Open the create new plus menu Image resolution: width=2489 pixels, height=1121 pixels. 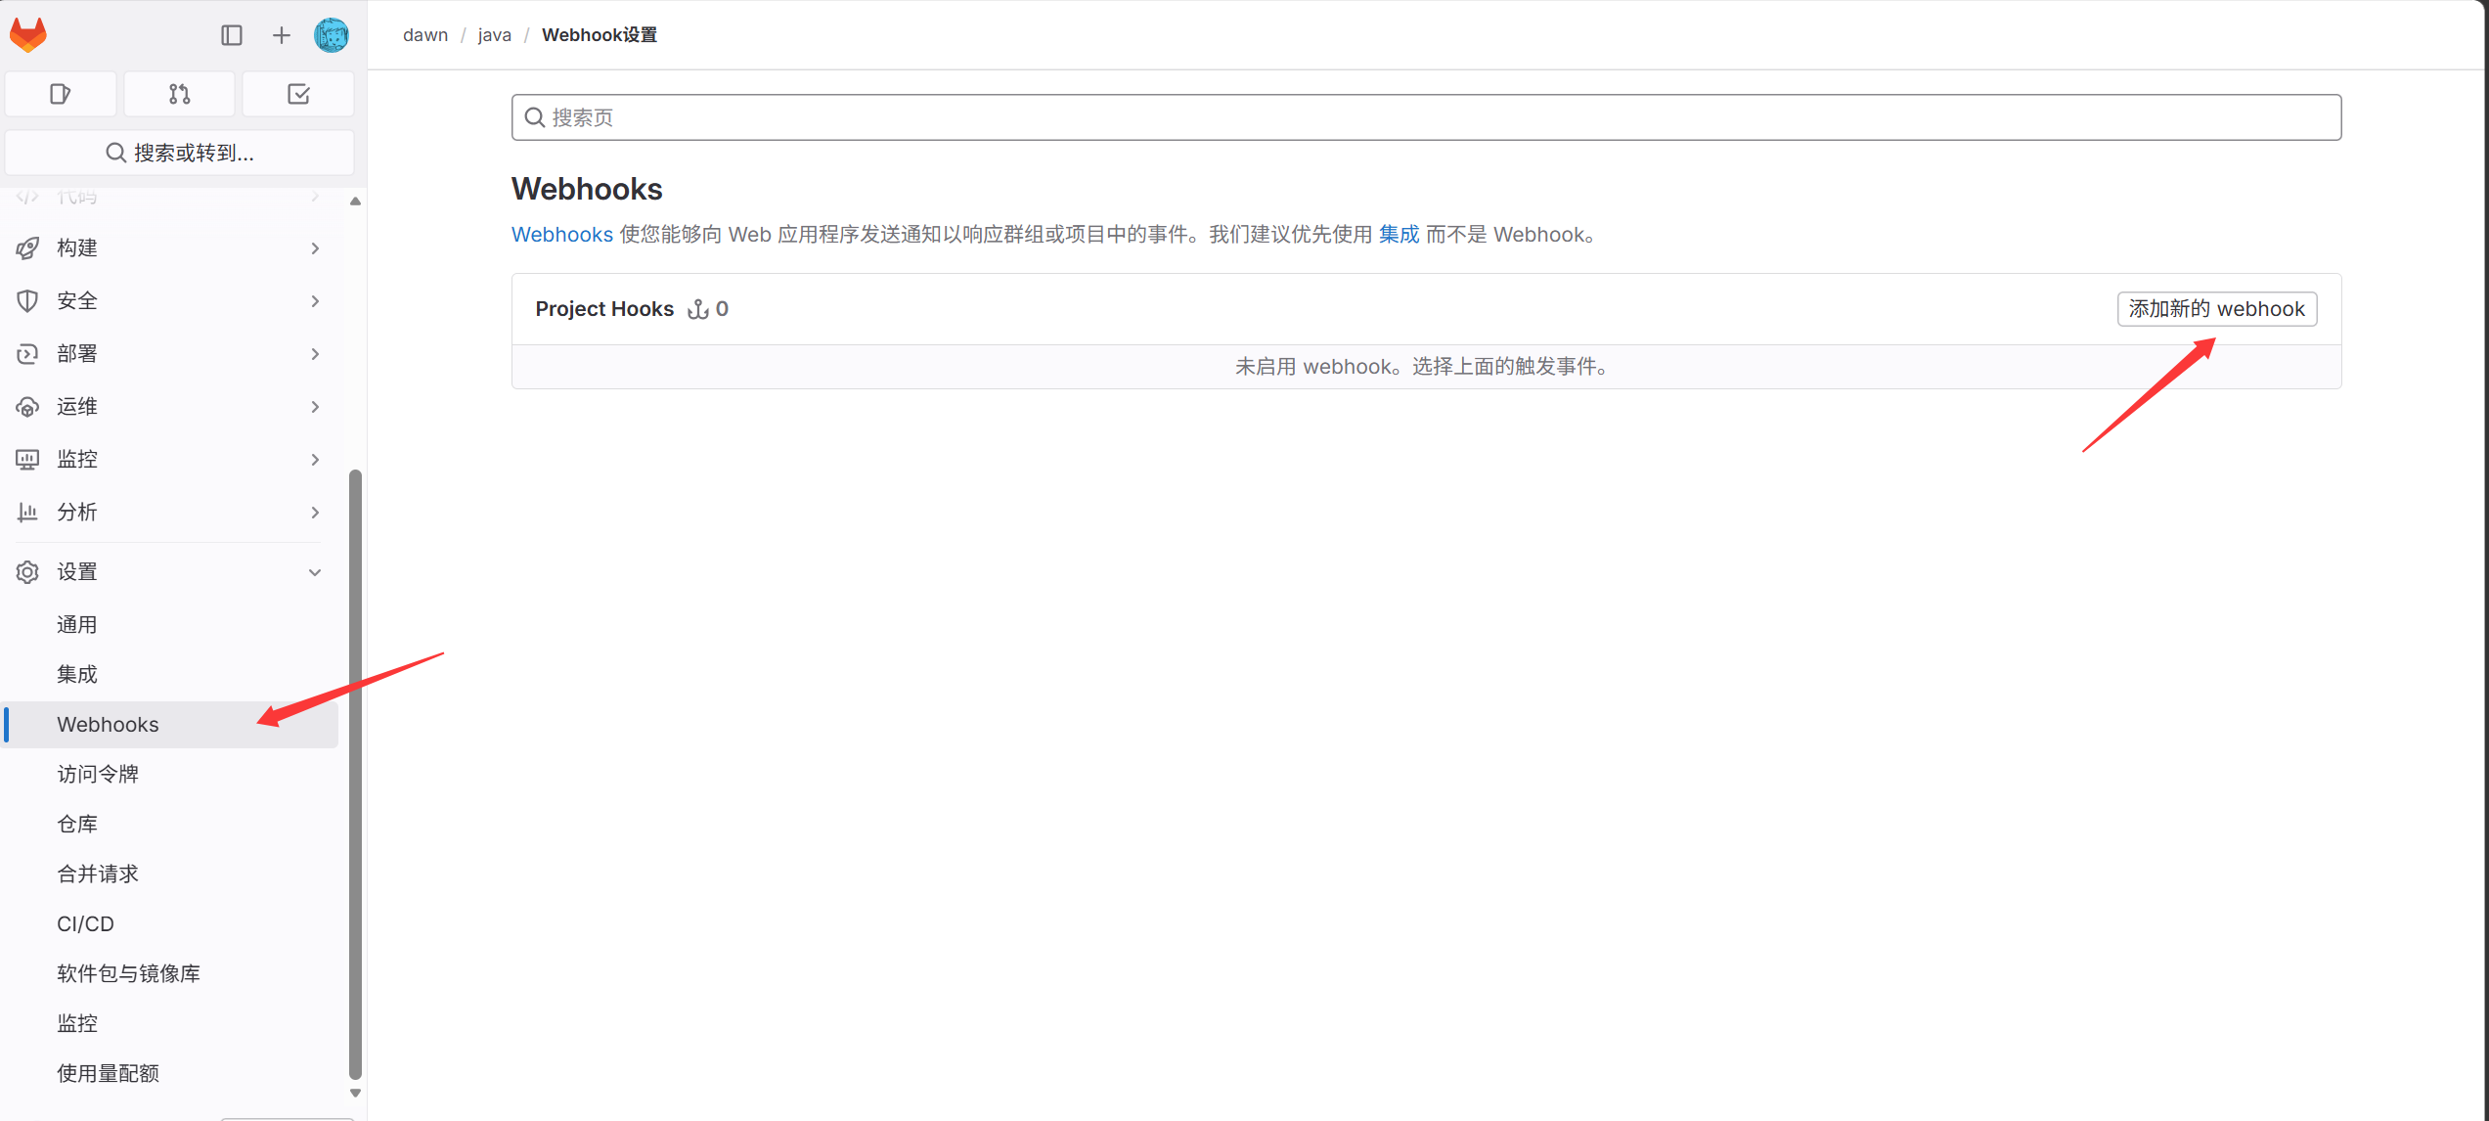(282, 35)
